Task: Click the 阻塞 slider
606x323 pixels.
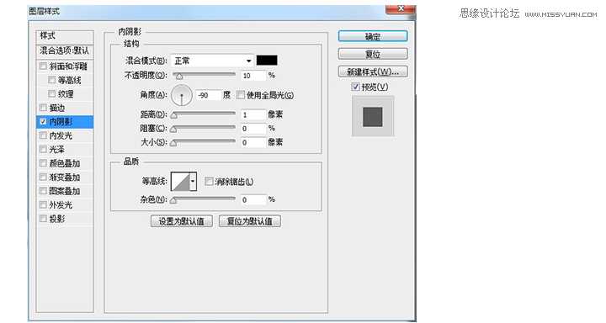Action: tap(204, 128)
